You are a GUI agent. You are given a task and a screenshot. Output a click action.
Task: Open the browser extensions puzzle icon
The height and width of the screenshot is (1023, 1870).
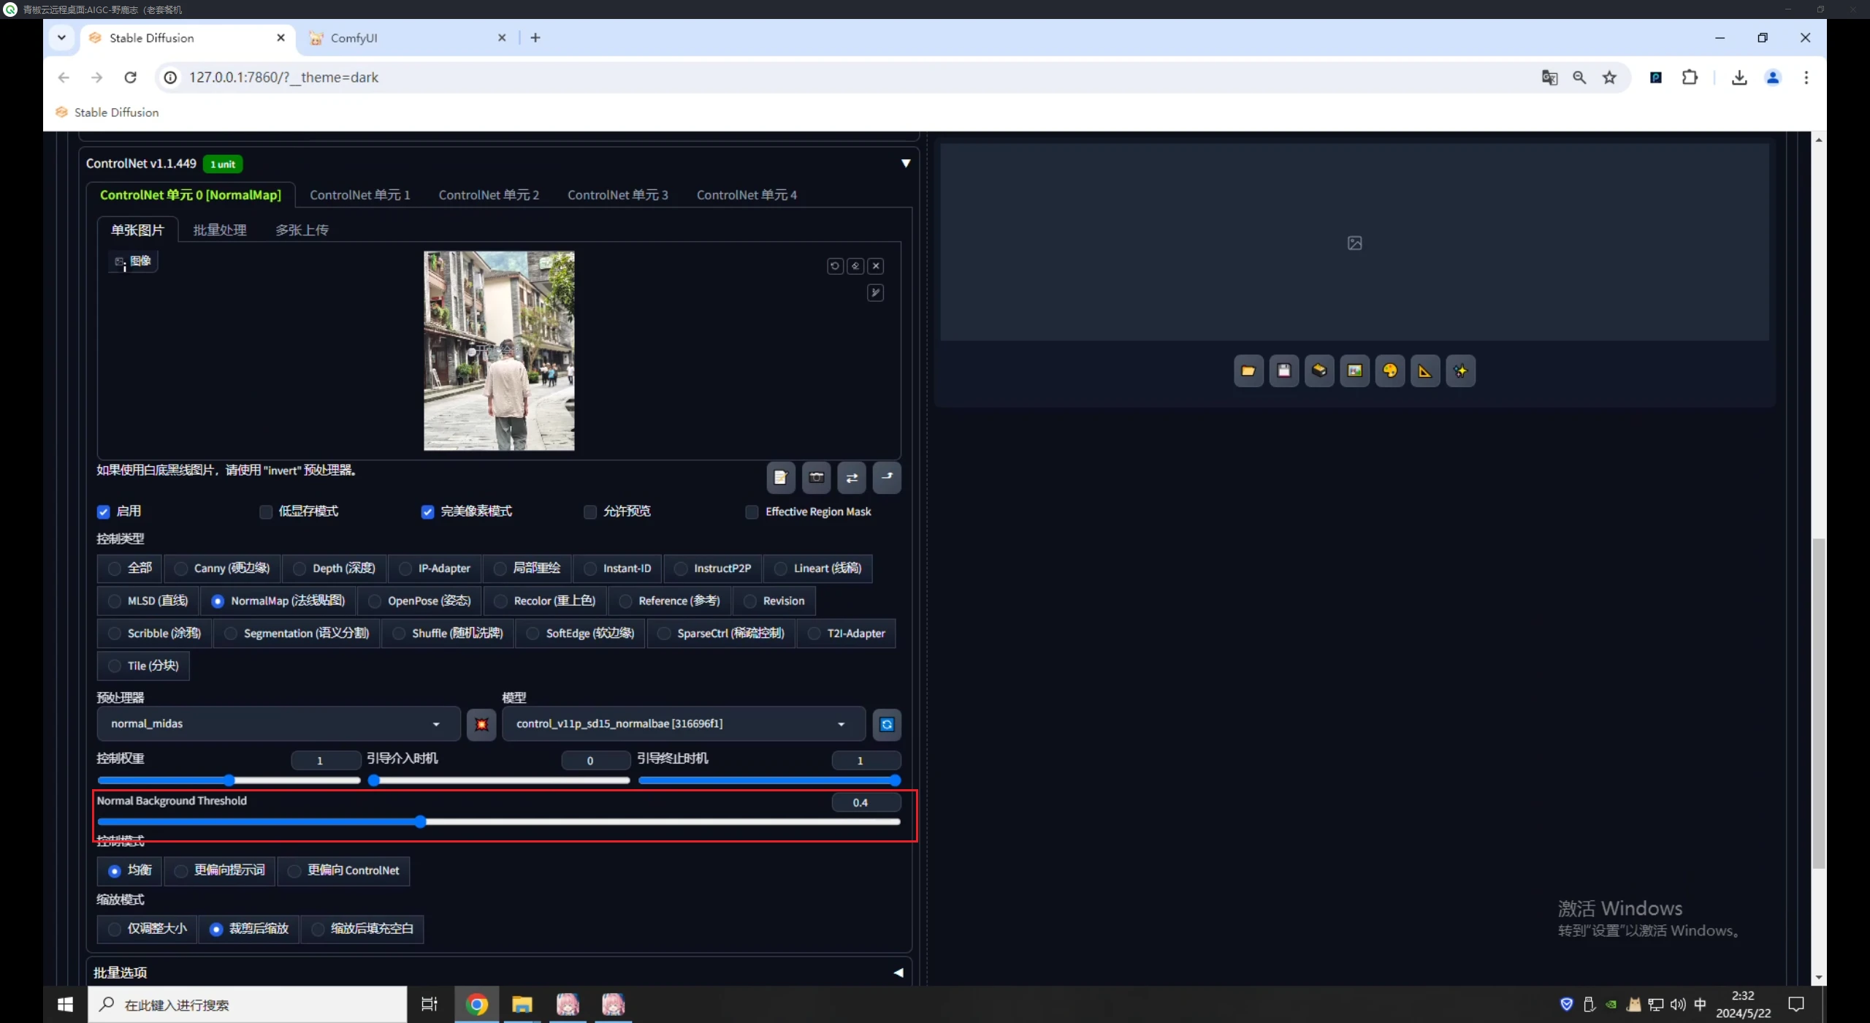click(x=1690, y=77)
